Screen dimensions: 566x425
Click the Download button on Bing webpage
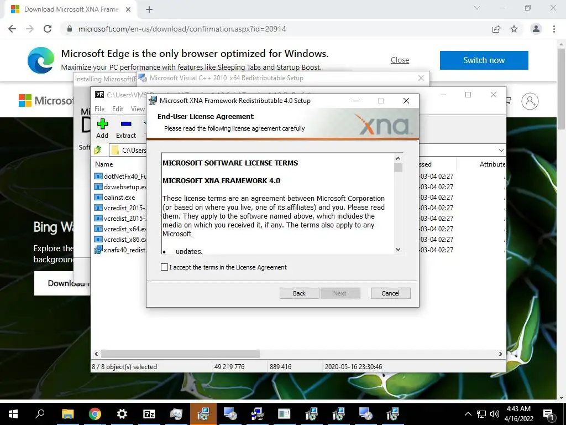[62, 283]
